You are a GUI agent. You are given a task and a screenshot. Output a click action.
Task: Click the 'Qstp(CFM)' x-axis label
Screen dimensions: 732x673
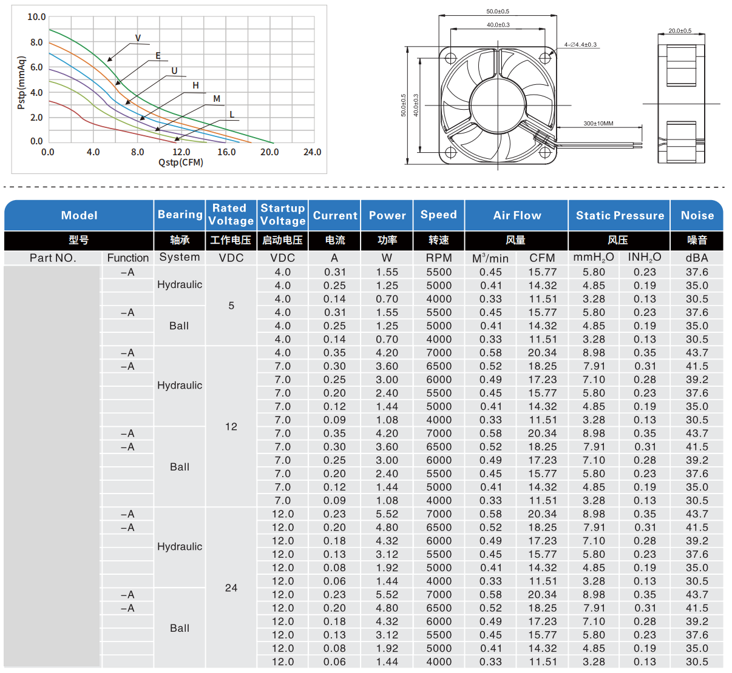pos(181,162)
